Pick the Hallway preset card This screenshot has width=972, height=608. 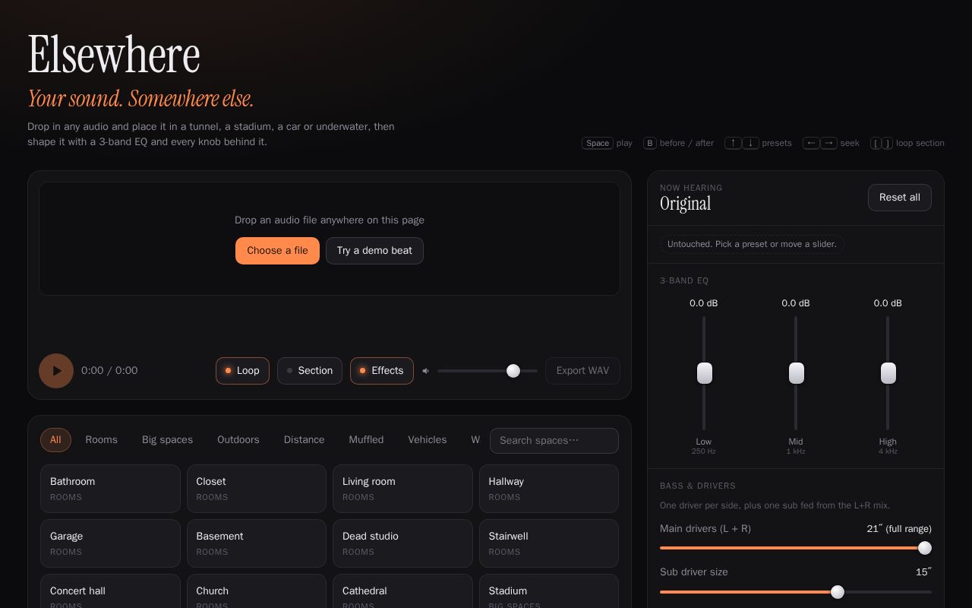549,489
